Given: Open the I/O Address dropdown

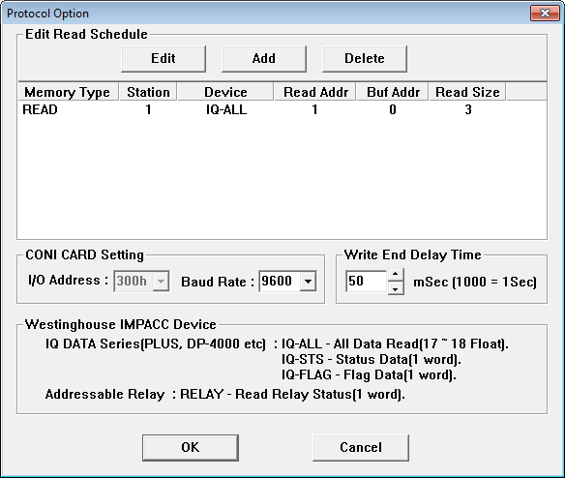Looking at the screenshot, I should click(161, 282).
